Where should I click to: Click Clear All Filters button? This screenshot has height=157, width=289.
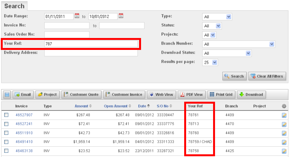tap(267, 76)
